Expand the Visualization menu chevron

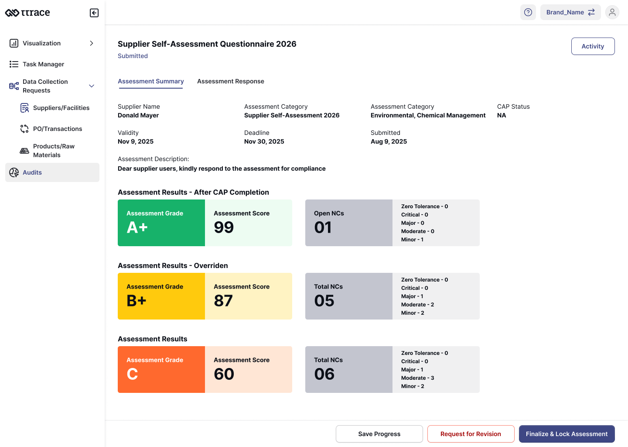tap(92, 43)
